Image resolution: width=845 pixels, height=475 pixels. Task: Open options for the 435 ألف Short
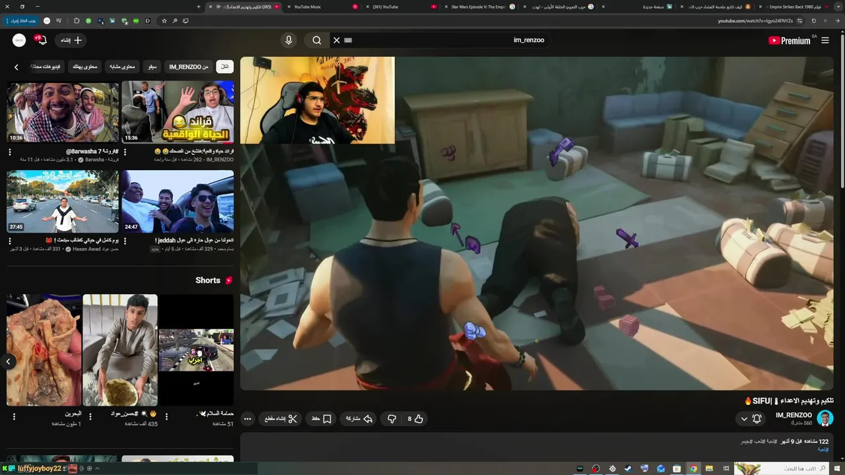tap(90, 416)
